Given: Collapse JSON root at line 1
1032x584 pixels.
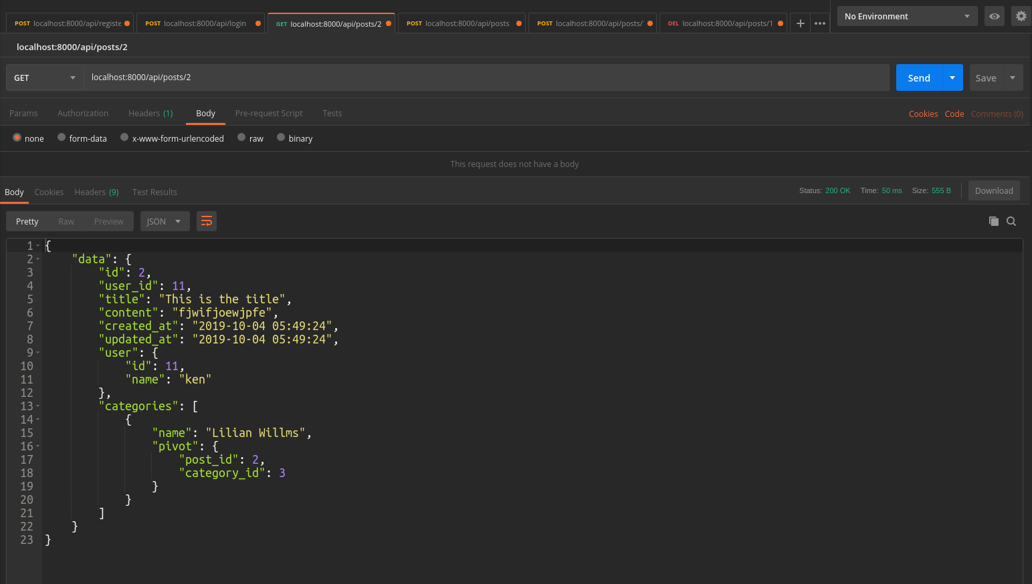Looking at the screenshot, I should pos(38,246).
